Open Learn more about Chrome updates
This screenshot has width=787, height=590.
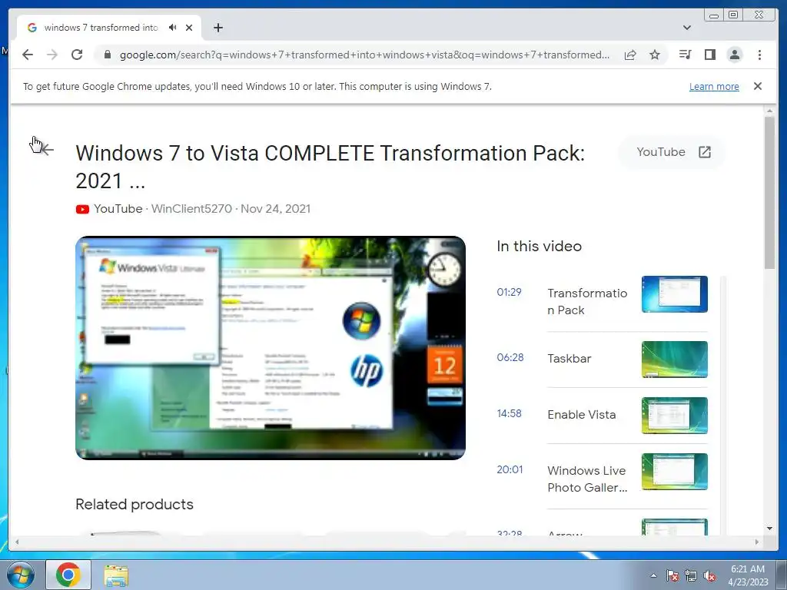[714, 86]
